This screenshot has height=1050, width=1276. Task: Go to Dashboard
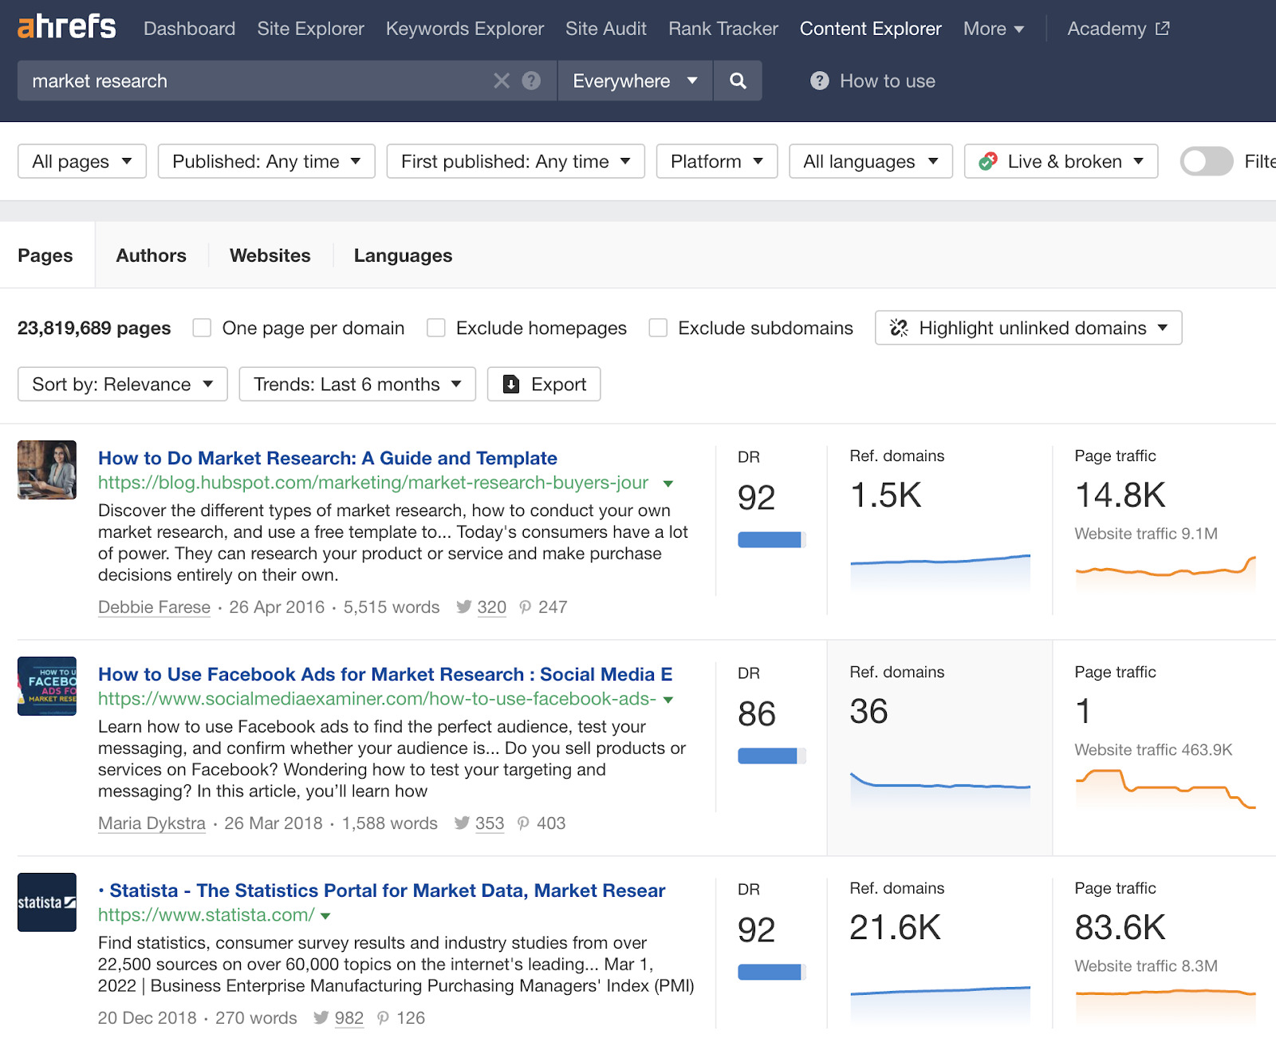click(x=189, y=29)
